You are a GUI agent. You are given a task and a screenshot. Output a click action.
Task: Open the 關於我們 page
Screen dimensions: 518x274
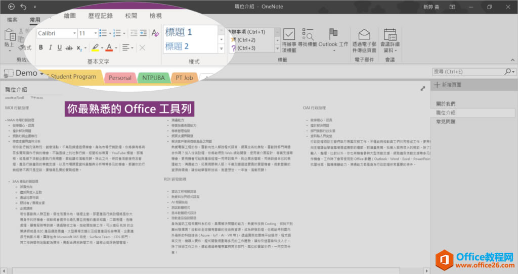coord(445,104)
